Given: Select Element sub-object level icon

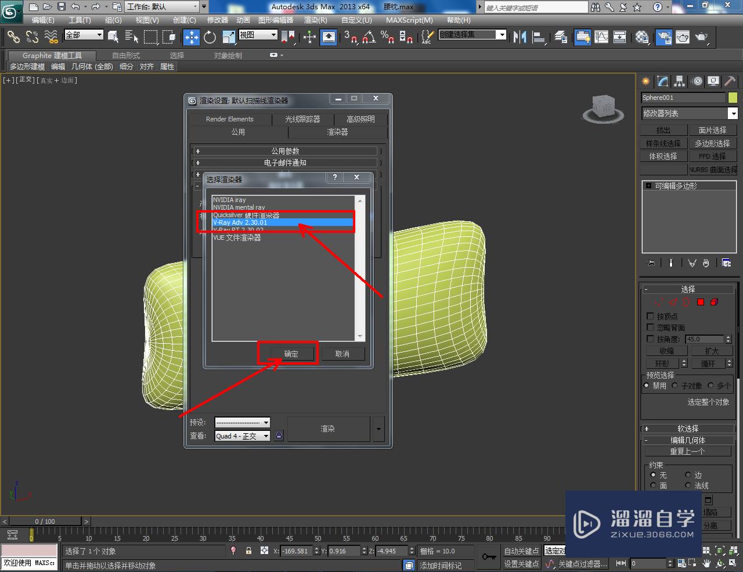Looking at the screenshot, I should (715, 302).
